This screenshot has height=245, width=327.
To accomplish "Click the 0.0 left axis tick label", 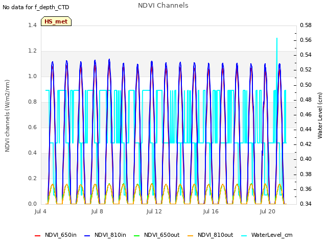I will click(x=32, y=204).
